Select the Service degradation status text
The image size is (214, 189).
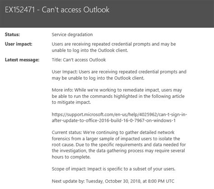click(x=72, y=34)
